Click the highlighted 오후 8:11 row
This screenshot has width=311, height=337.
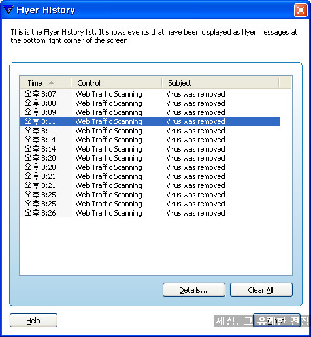point(150,121)
